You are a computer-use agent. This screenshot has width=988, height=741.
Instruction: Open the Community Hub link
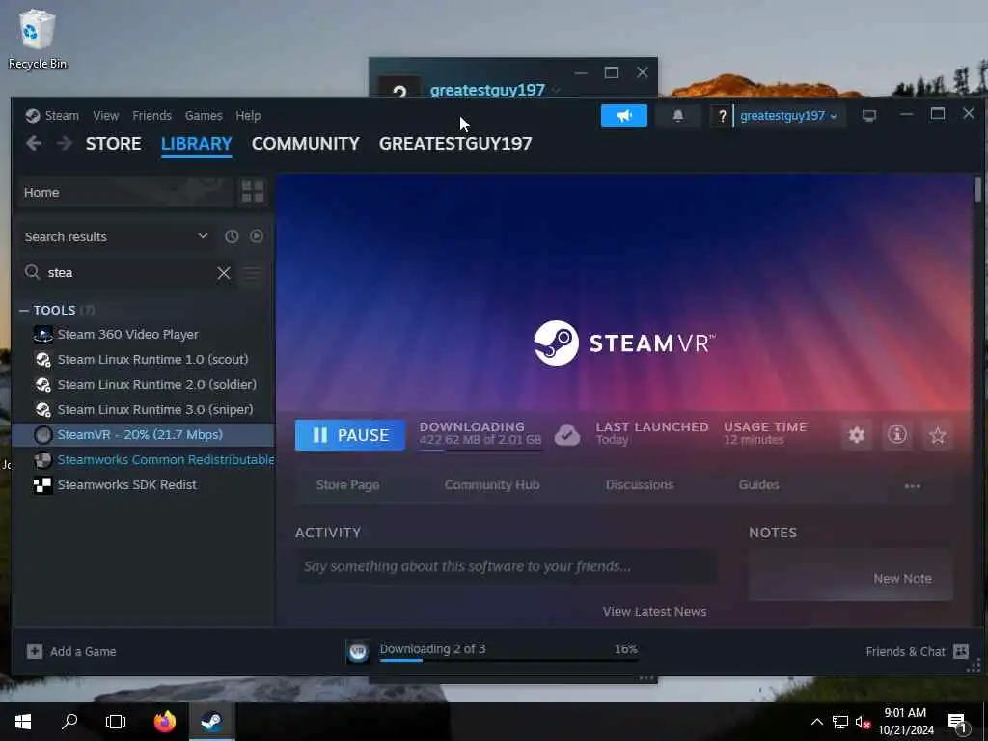(492, 485)
